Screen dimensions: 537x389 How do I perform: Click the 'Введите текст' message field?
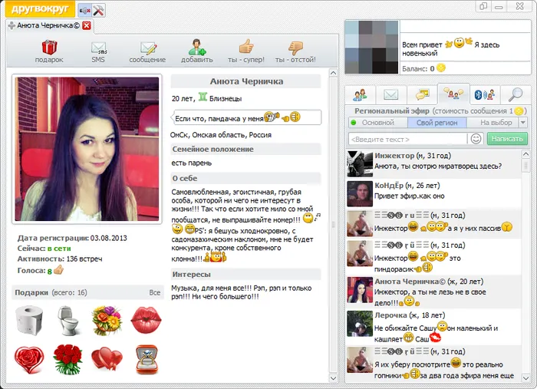(x=407, y=139)
